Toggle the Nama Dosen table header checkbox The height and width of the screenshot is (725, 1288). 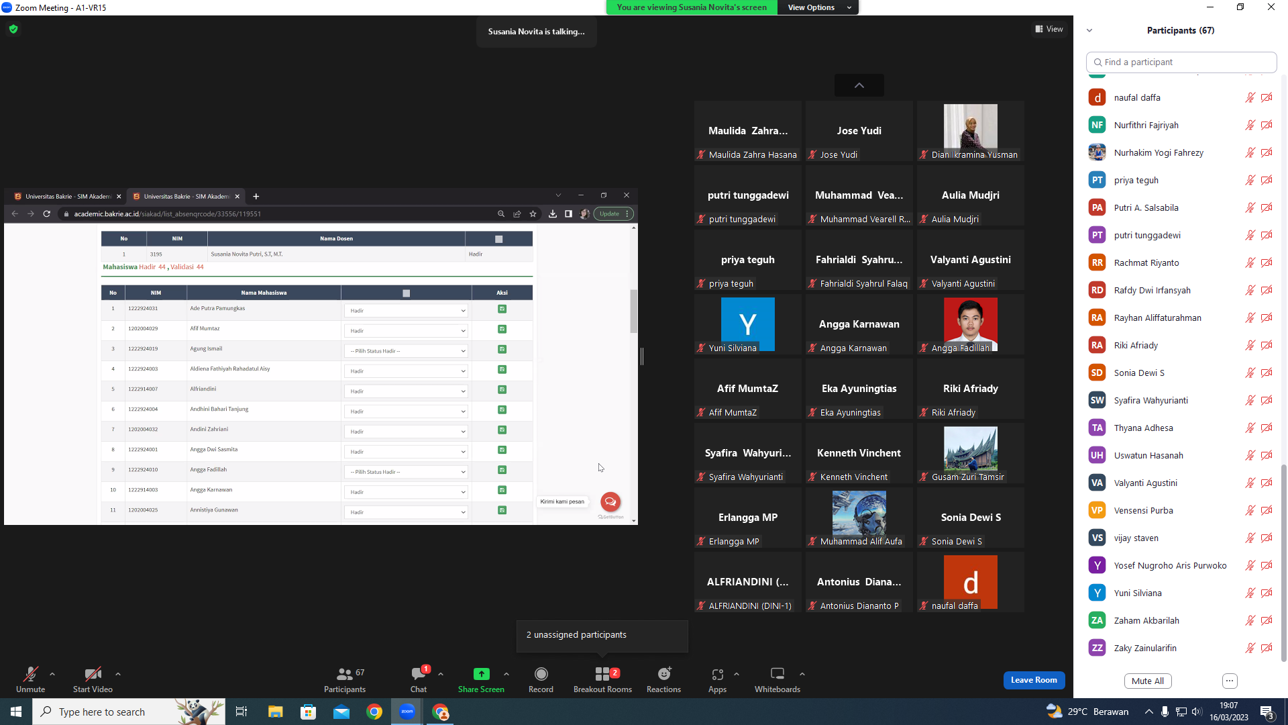click(x=498, y=239)
